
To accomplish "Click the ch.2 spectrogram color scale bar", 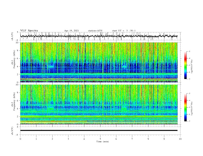I will click(185, 107).
